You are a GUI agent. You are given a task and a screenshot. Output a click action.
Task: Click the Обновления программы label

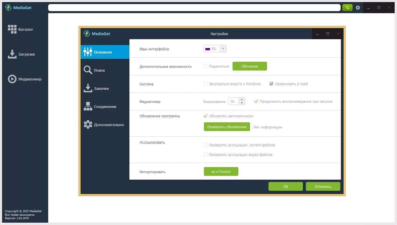(x=160, y=116)
